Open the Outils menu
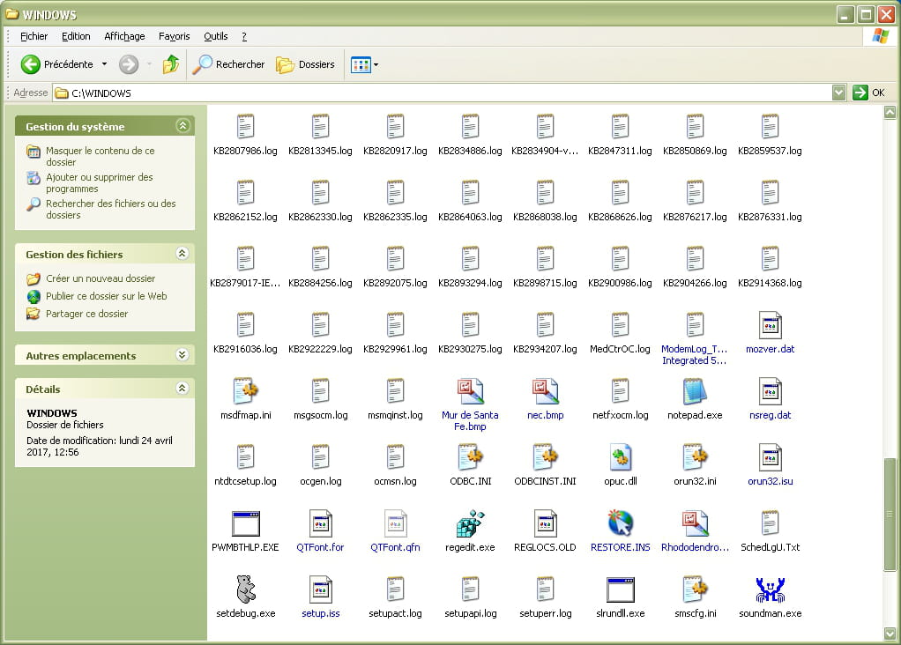 click(x=215, y=36)
